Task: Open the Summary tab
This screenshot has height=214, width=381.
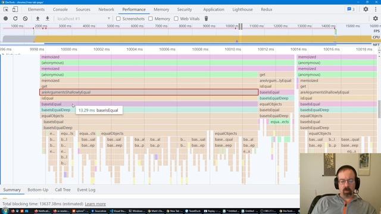Action: (x=12, y=190)
